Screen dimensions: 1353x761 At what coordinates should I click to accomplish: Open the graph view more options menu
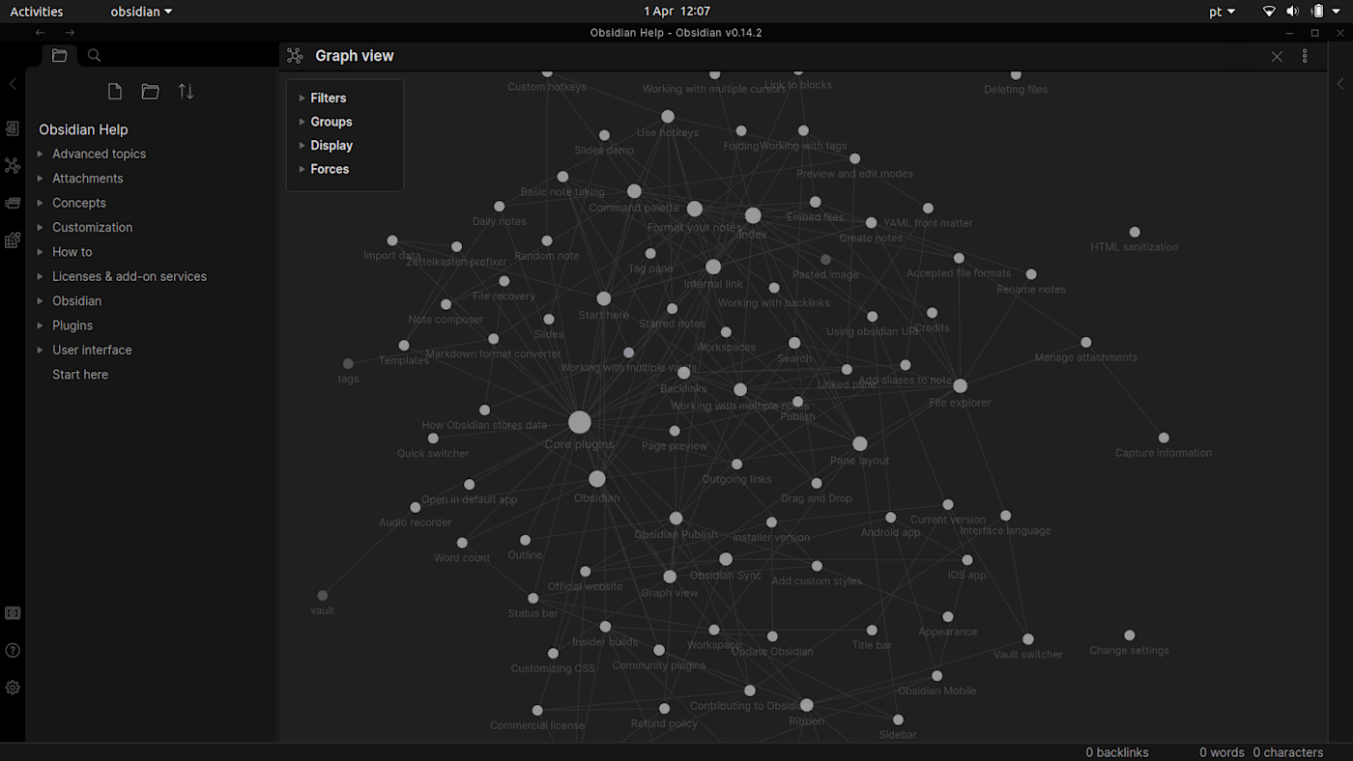tap(1305, 56)
